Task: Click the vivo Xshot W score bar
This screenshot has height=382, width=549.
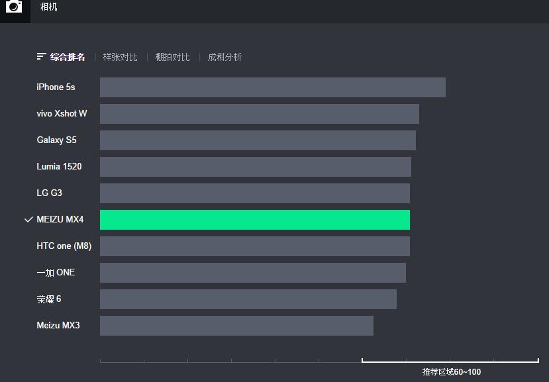Action: [x=260, y=114]
